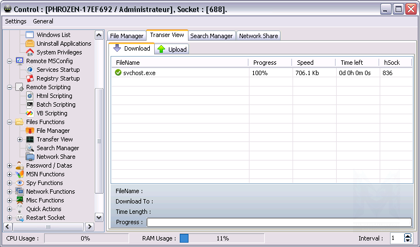Click the Network Share icon in sidebar

coord(30,157)
